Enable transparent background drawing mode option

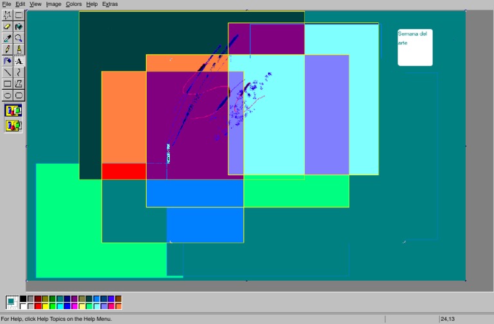tap(14, 126)
